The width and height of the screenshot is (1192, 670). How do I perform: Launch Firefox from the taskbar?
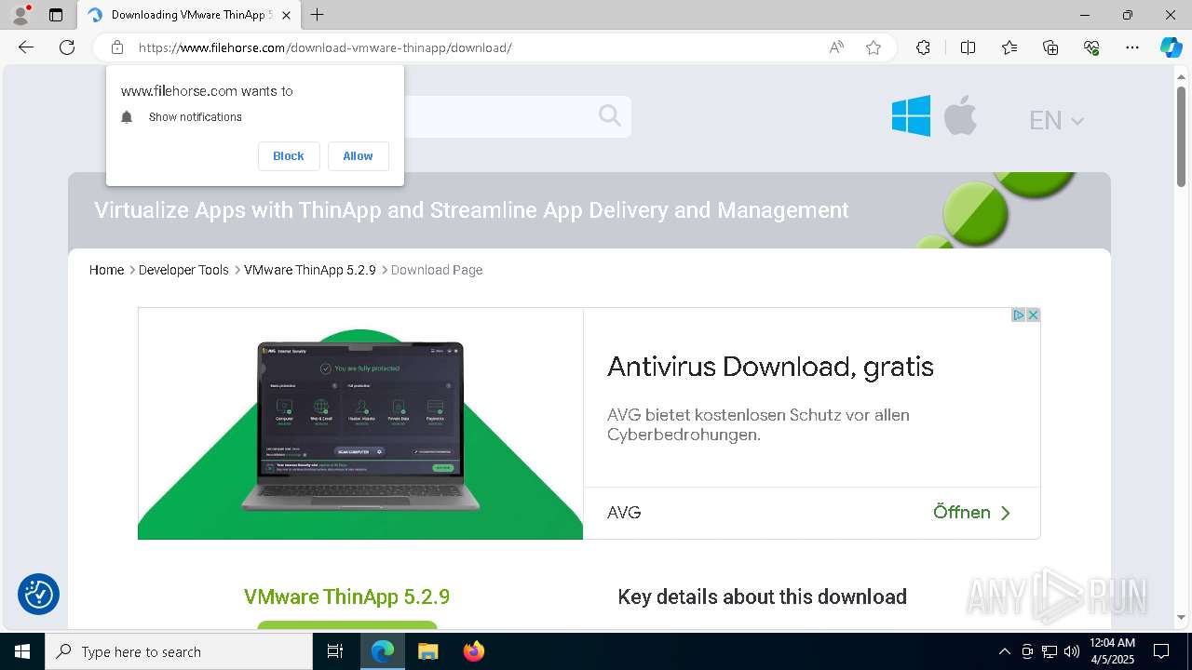pyautogui.click(x=473, y=651)
